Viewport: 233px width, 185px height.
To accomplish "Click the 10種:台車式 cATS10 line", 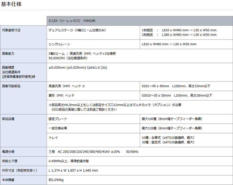I will (168, 138).
